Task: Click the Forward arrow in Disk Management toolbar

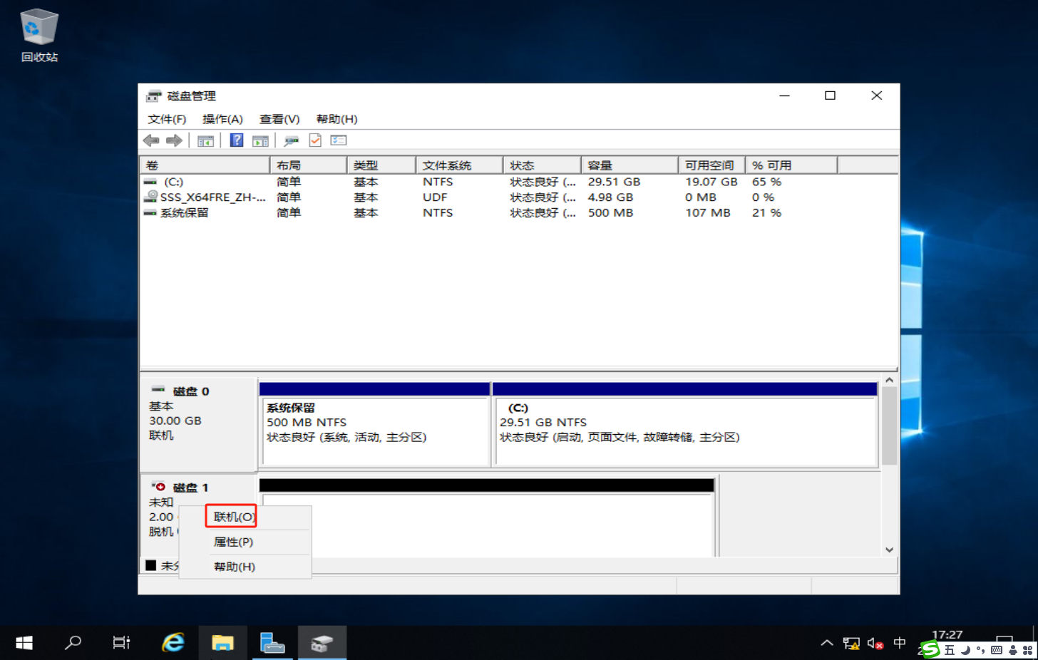Action: click(x=174, y=140)
